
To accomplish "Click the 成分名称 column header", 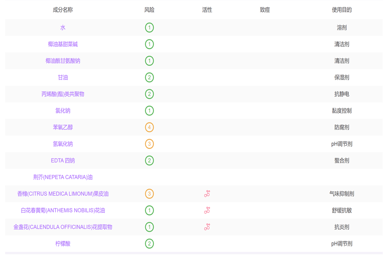I will tap(63, 10).
